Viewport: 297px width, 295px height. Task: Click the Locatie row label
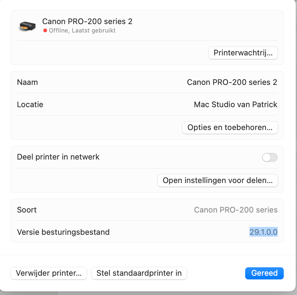30,104
